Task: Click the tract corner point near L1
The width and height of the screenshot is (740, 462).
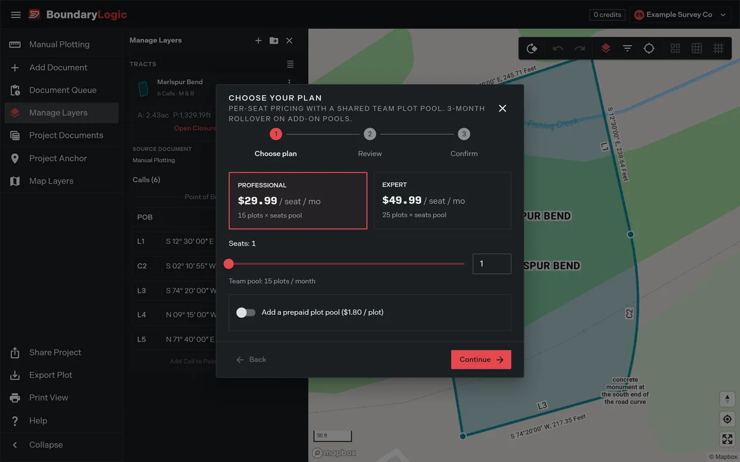Action: [630, 234]
